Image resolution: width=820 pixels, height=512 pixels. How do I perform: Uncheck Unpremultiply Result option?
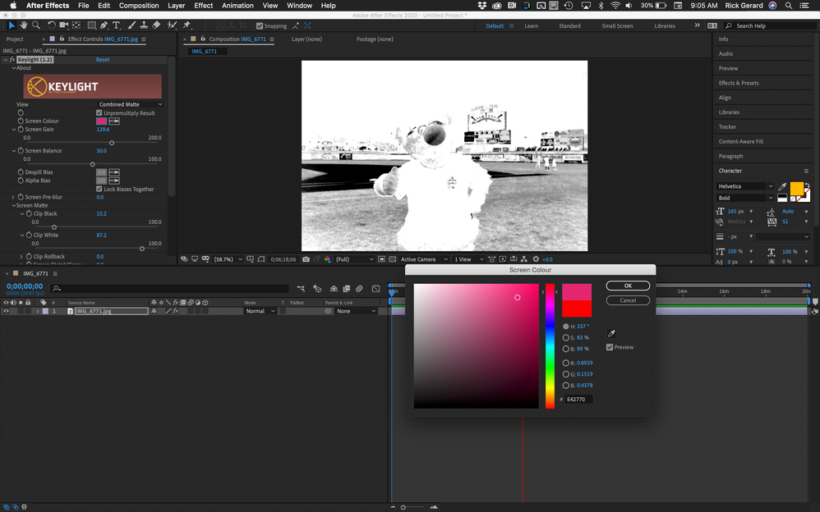(99, 113)
